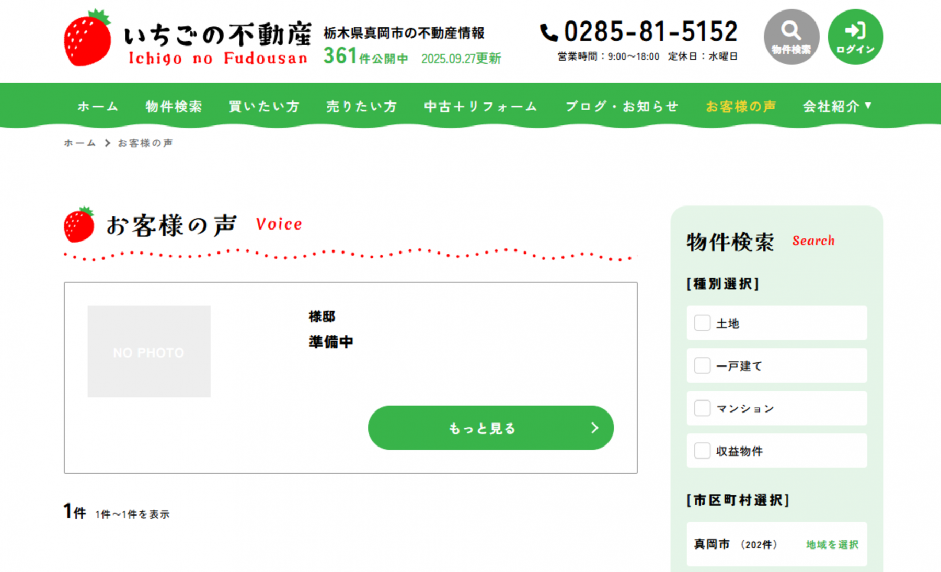Click the strawberry logo in the header
This screenshot has height=572, width=941.
[87, 38]
